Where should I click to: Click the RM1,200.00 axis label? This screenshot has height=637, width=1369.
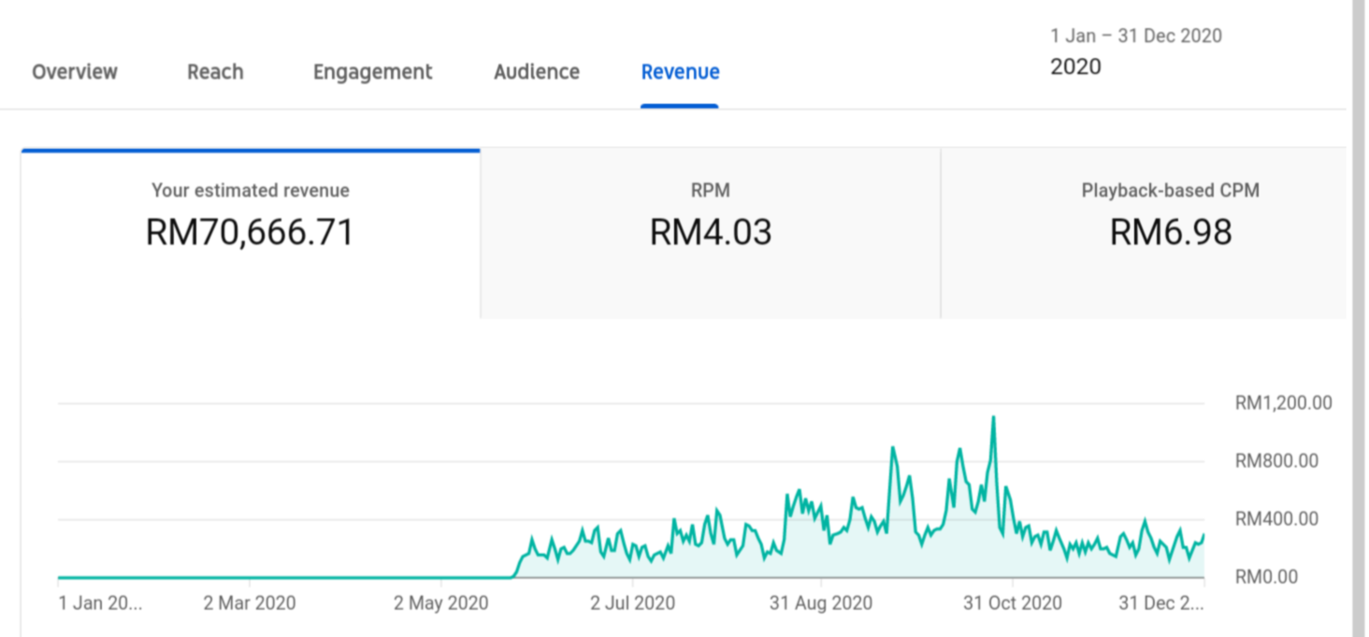pos(1283,403)
